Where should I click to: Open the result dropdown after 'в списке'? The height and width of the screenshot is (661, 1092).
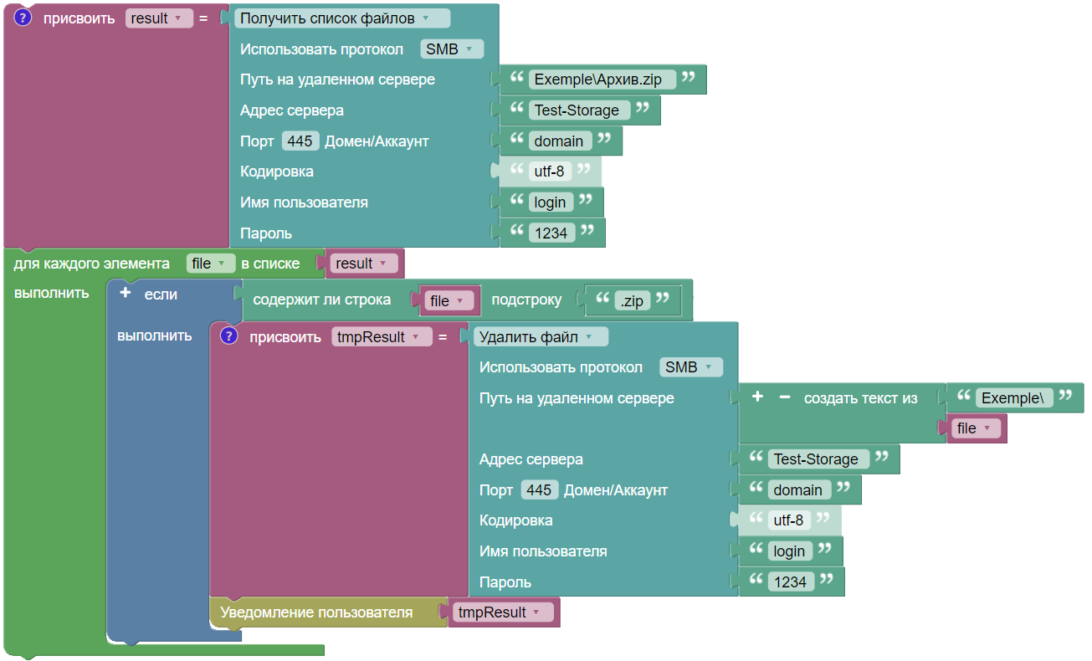(x=364, y=264)
